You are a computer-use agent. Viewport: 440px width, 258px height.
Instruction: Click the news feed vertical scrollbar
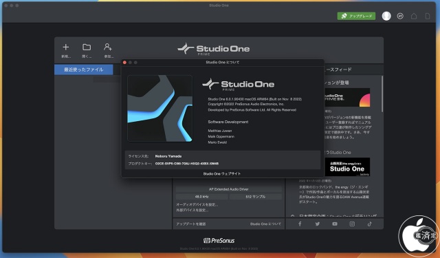pyautogui.click(x=382, y=94)
